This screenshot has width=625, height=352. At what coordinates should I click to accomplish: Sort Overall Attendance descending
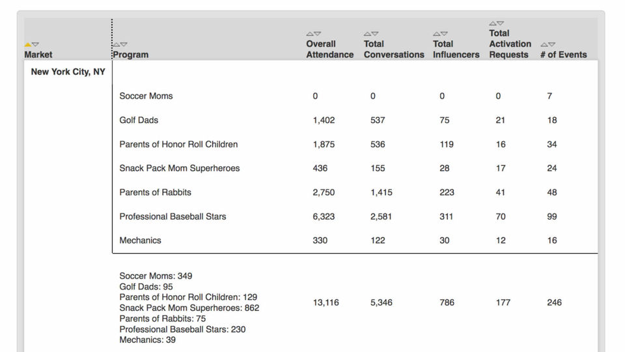(317, 34)
